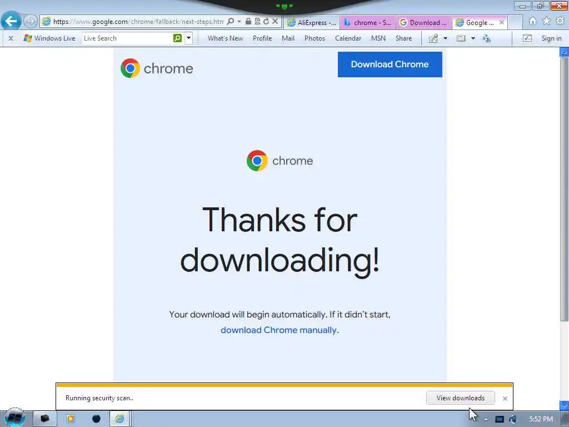Click the network monitor tray icon

tap(500, 419)
